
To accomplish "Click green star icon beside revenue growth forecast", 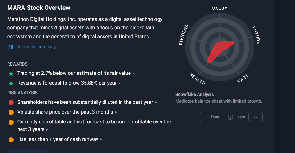I will tap(11, 83).
